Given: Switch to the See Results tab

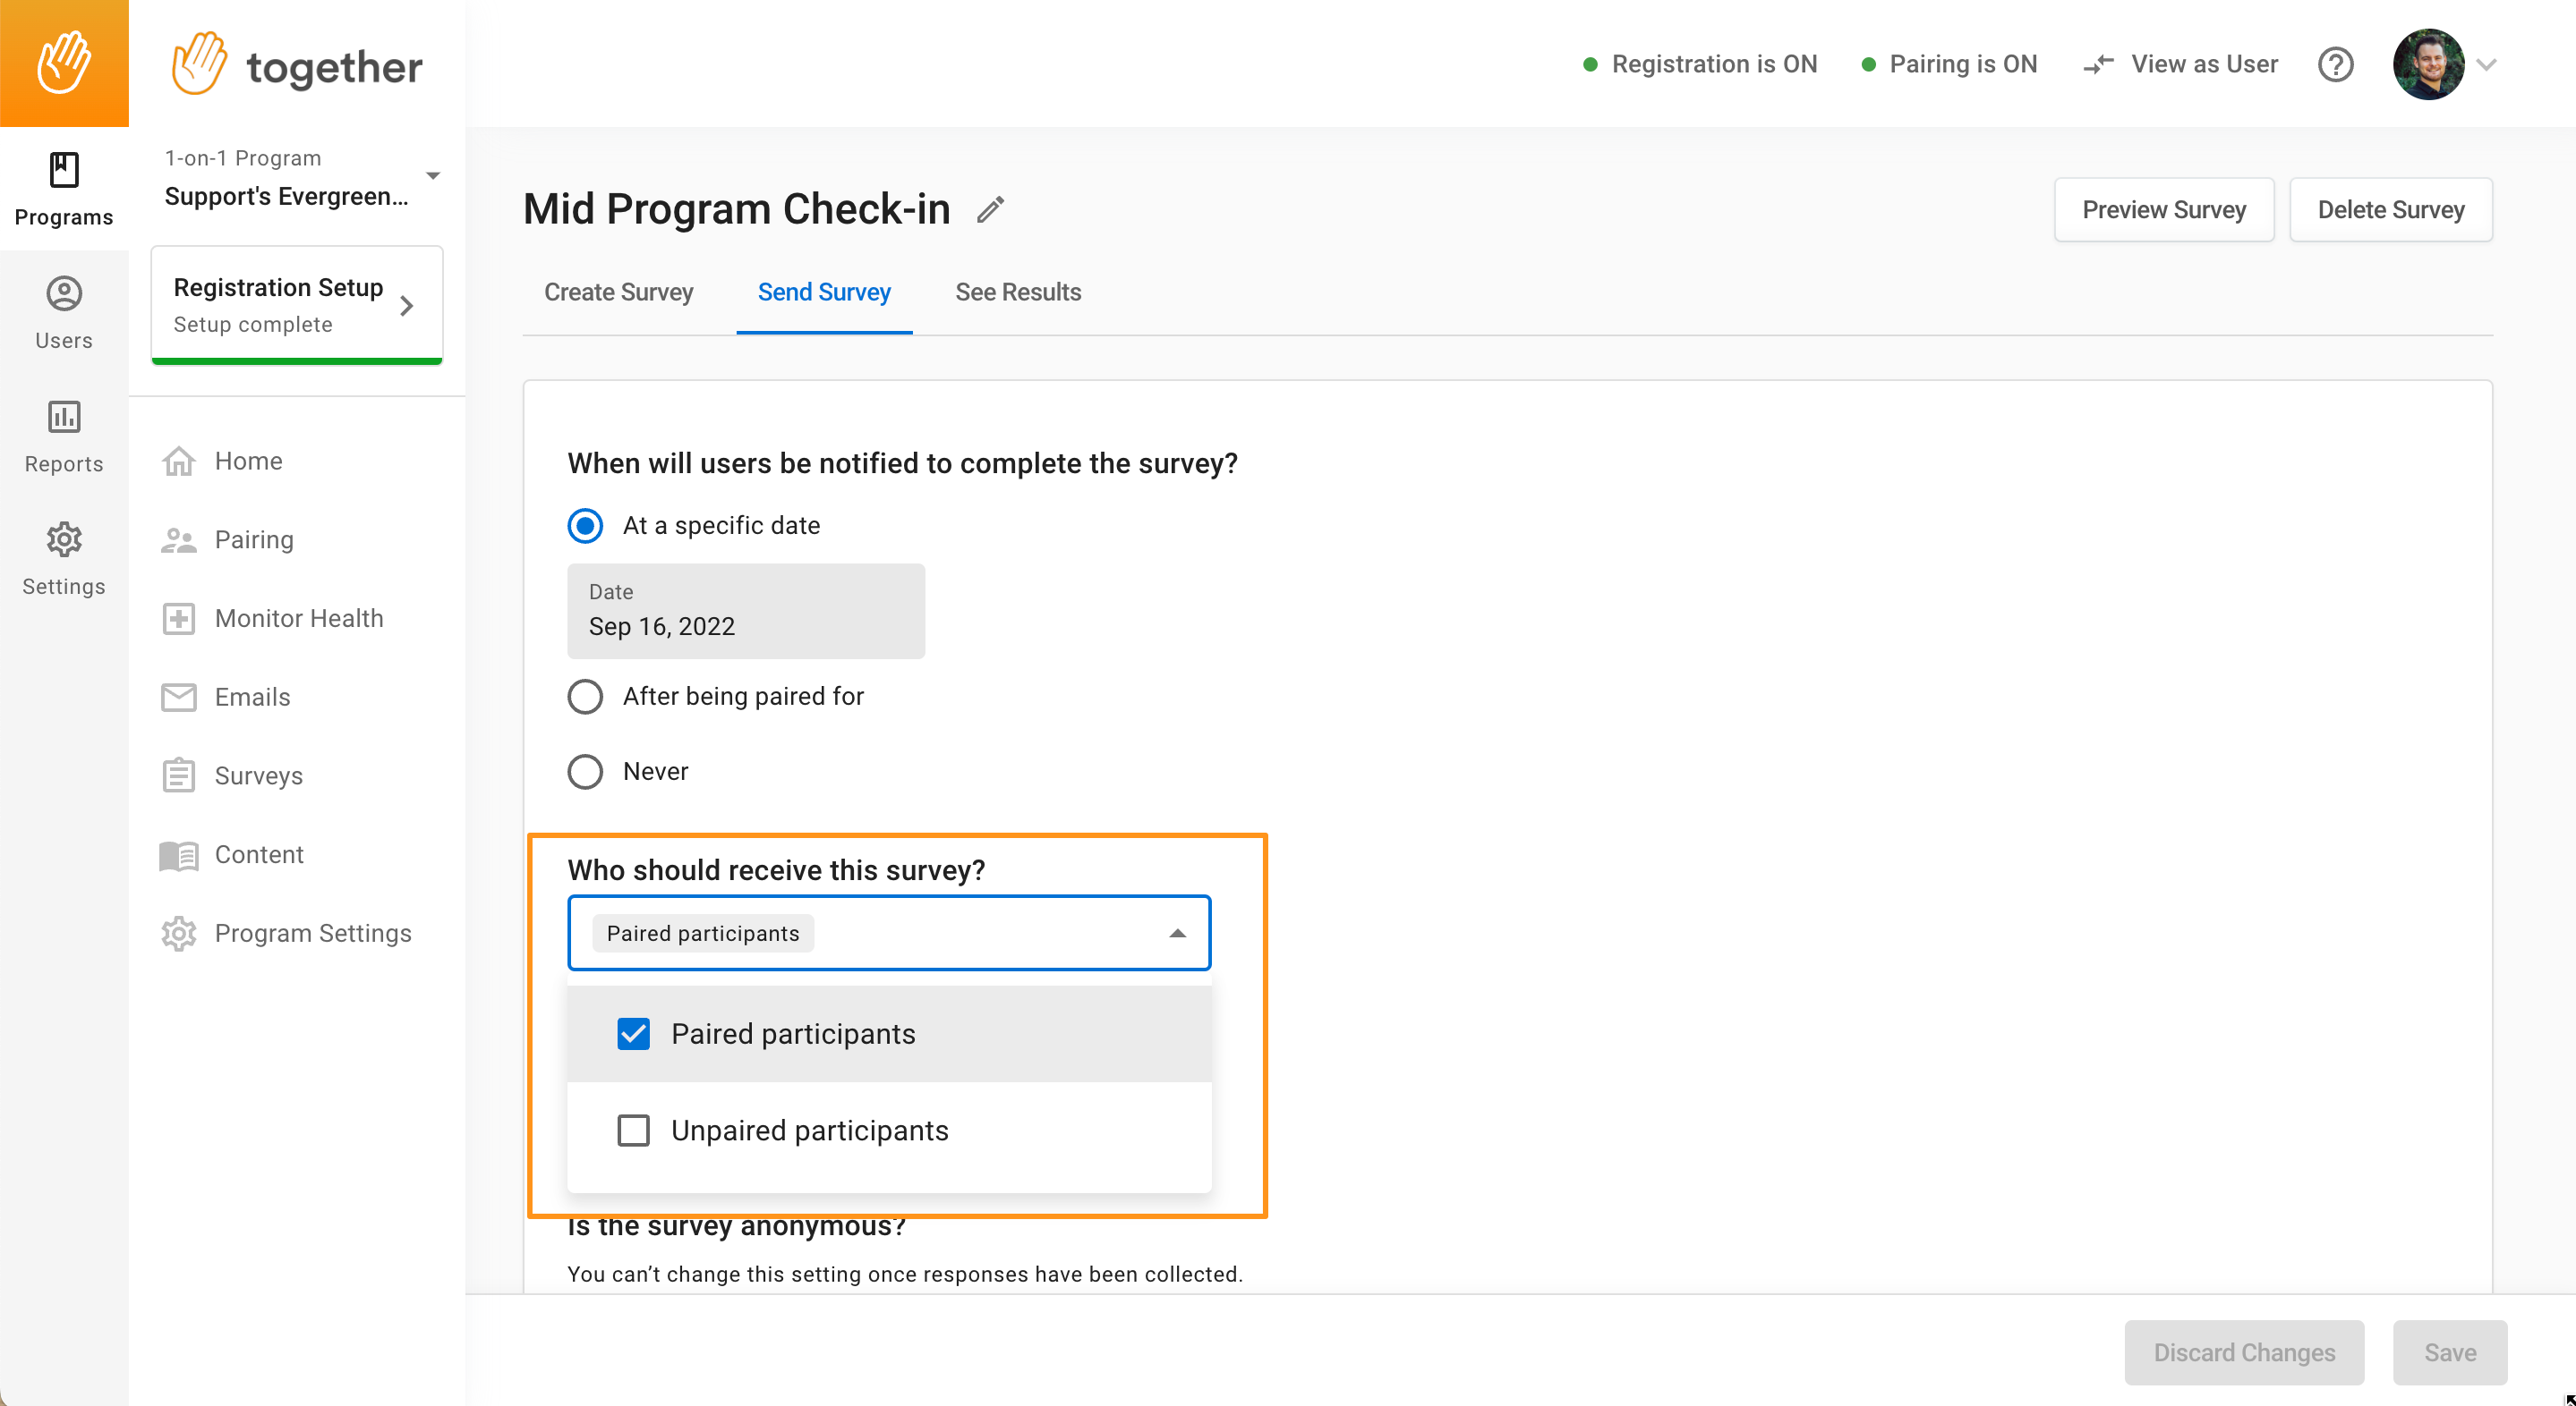Looking at the screenshot, I should pos(1017,292).
